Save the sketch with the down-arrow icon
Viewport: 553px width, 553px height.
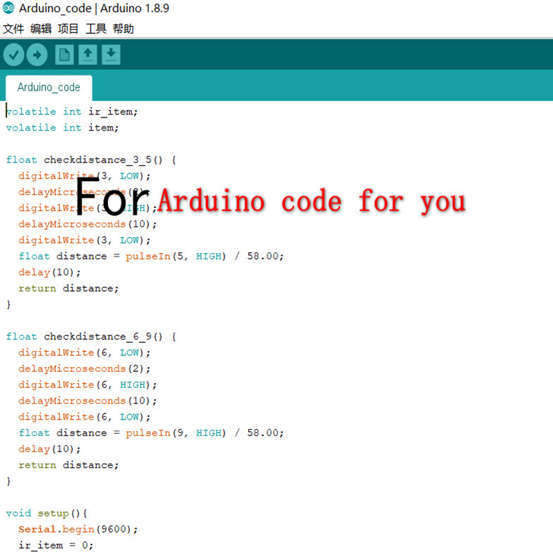pos(111,55)
